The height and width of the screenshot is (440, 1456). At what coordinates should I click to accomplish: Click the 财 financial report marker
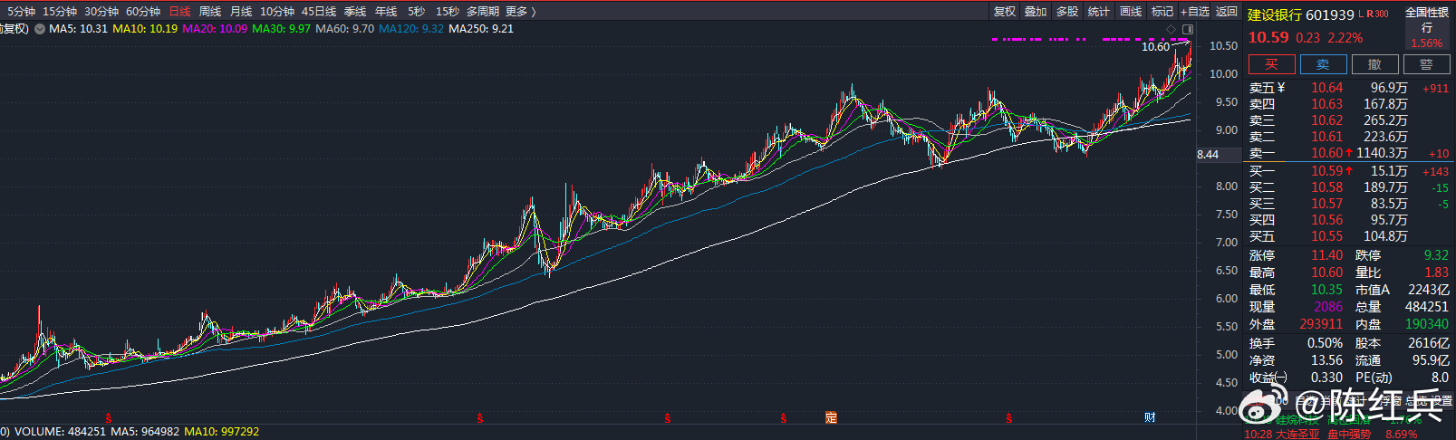(x=1150, y=417)
